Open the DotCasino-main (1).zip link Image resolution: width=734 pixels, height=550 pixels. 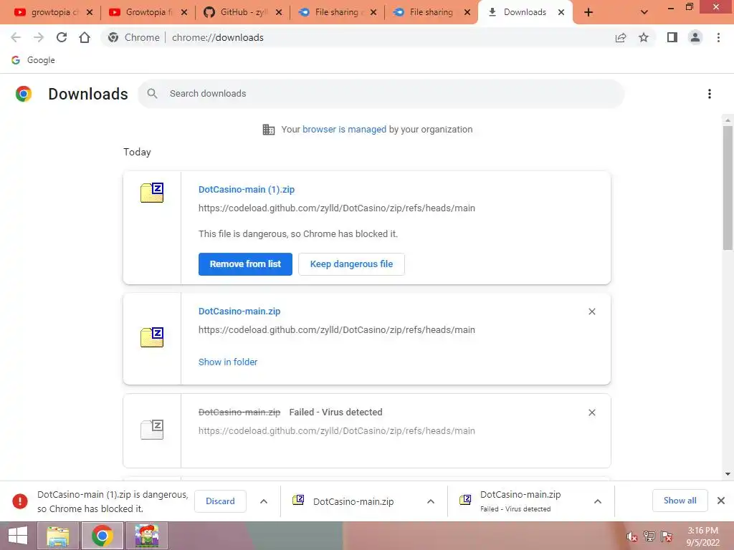(x=247, y=190)
